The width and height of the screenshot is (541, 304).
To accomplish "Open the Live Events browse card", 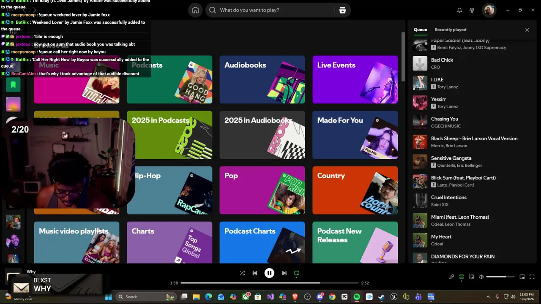I will click(355, 79).
